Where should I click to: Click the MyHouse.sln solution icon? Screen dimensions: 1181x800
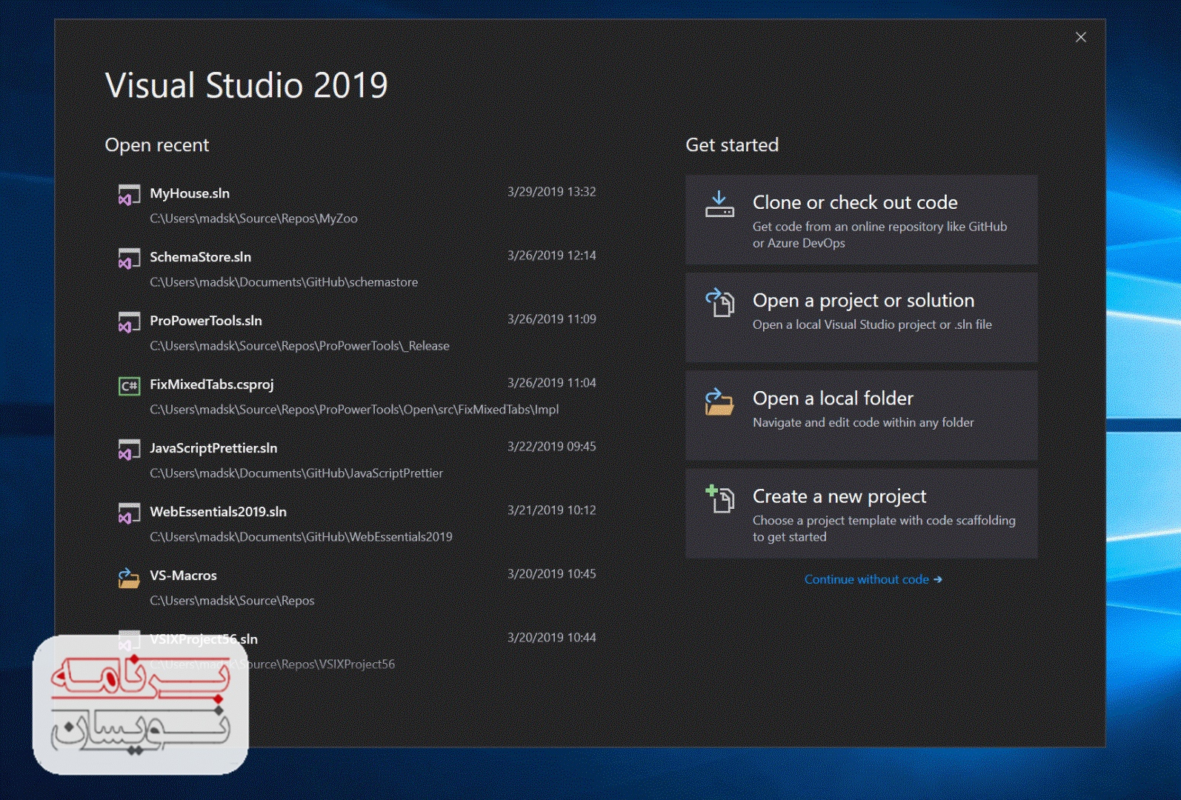[x=129, y=195]
